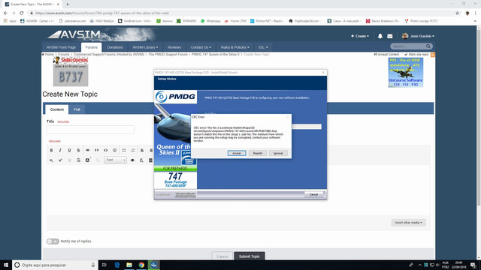
Task: Remove formatting with the Tx icon
Action: point(141,160)
